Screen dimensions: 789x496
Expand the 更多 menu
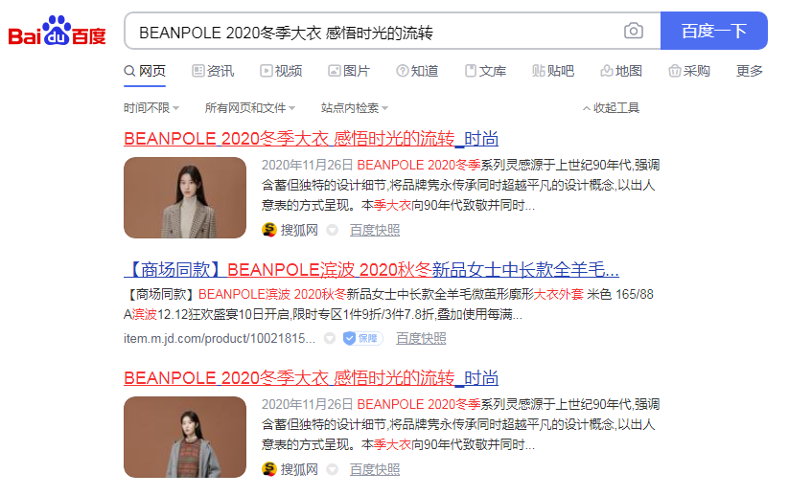pos(750,71)
